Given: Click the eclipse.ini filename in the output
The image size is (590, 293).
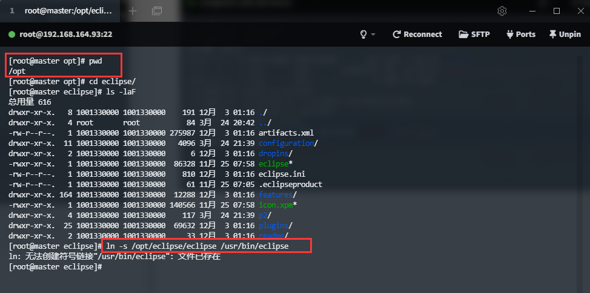Looking at the screenshot, I should (282, 174).
